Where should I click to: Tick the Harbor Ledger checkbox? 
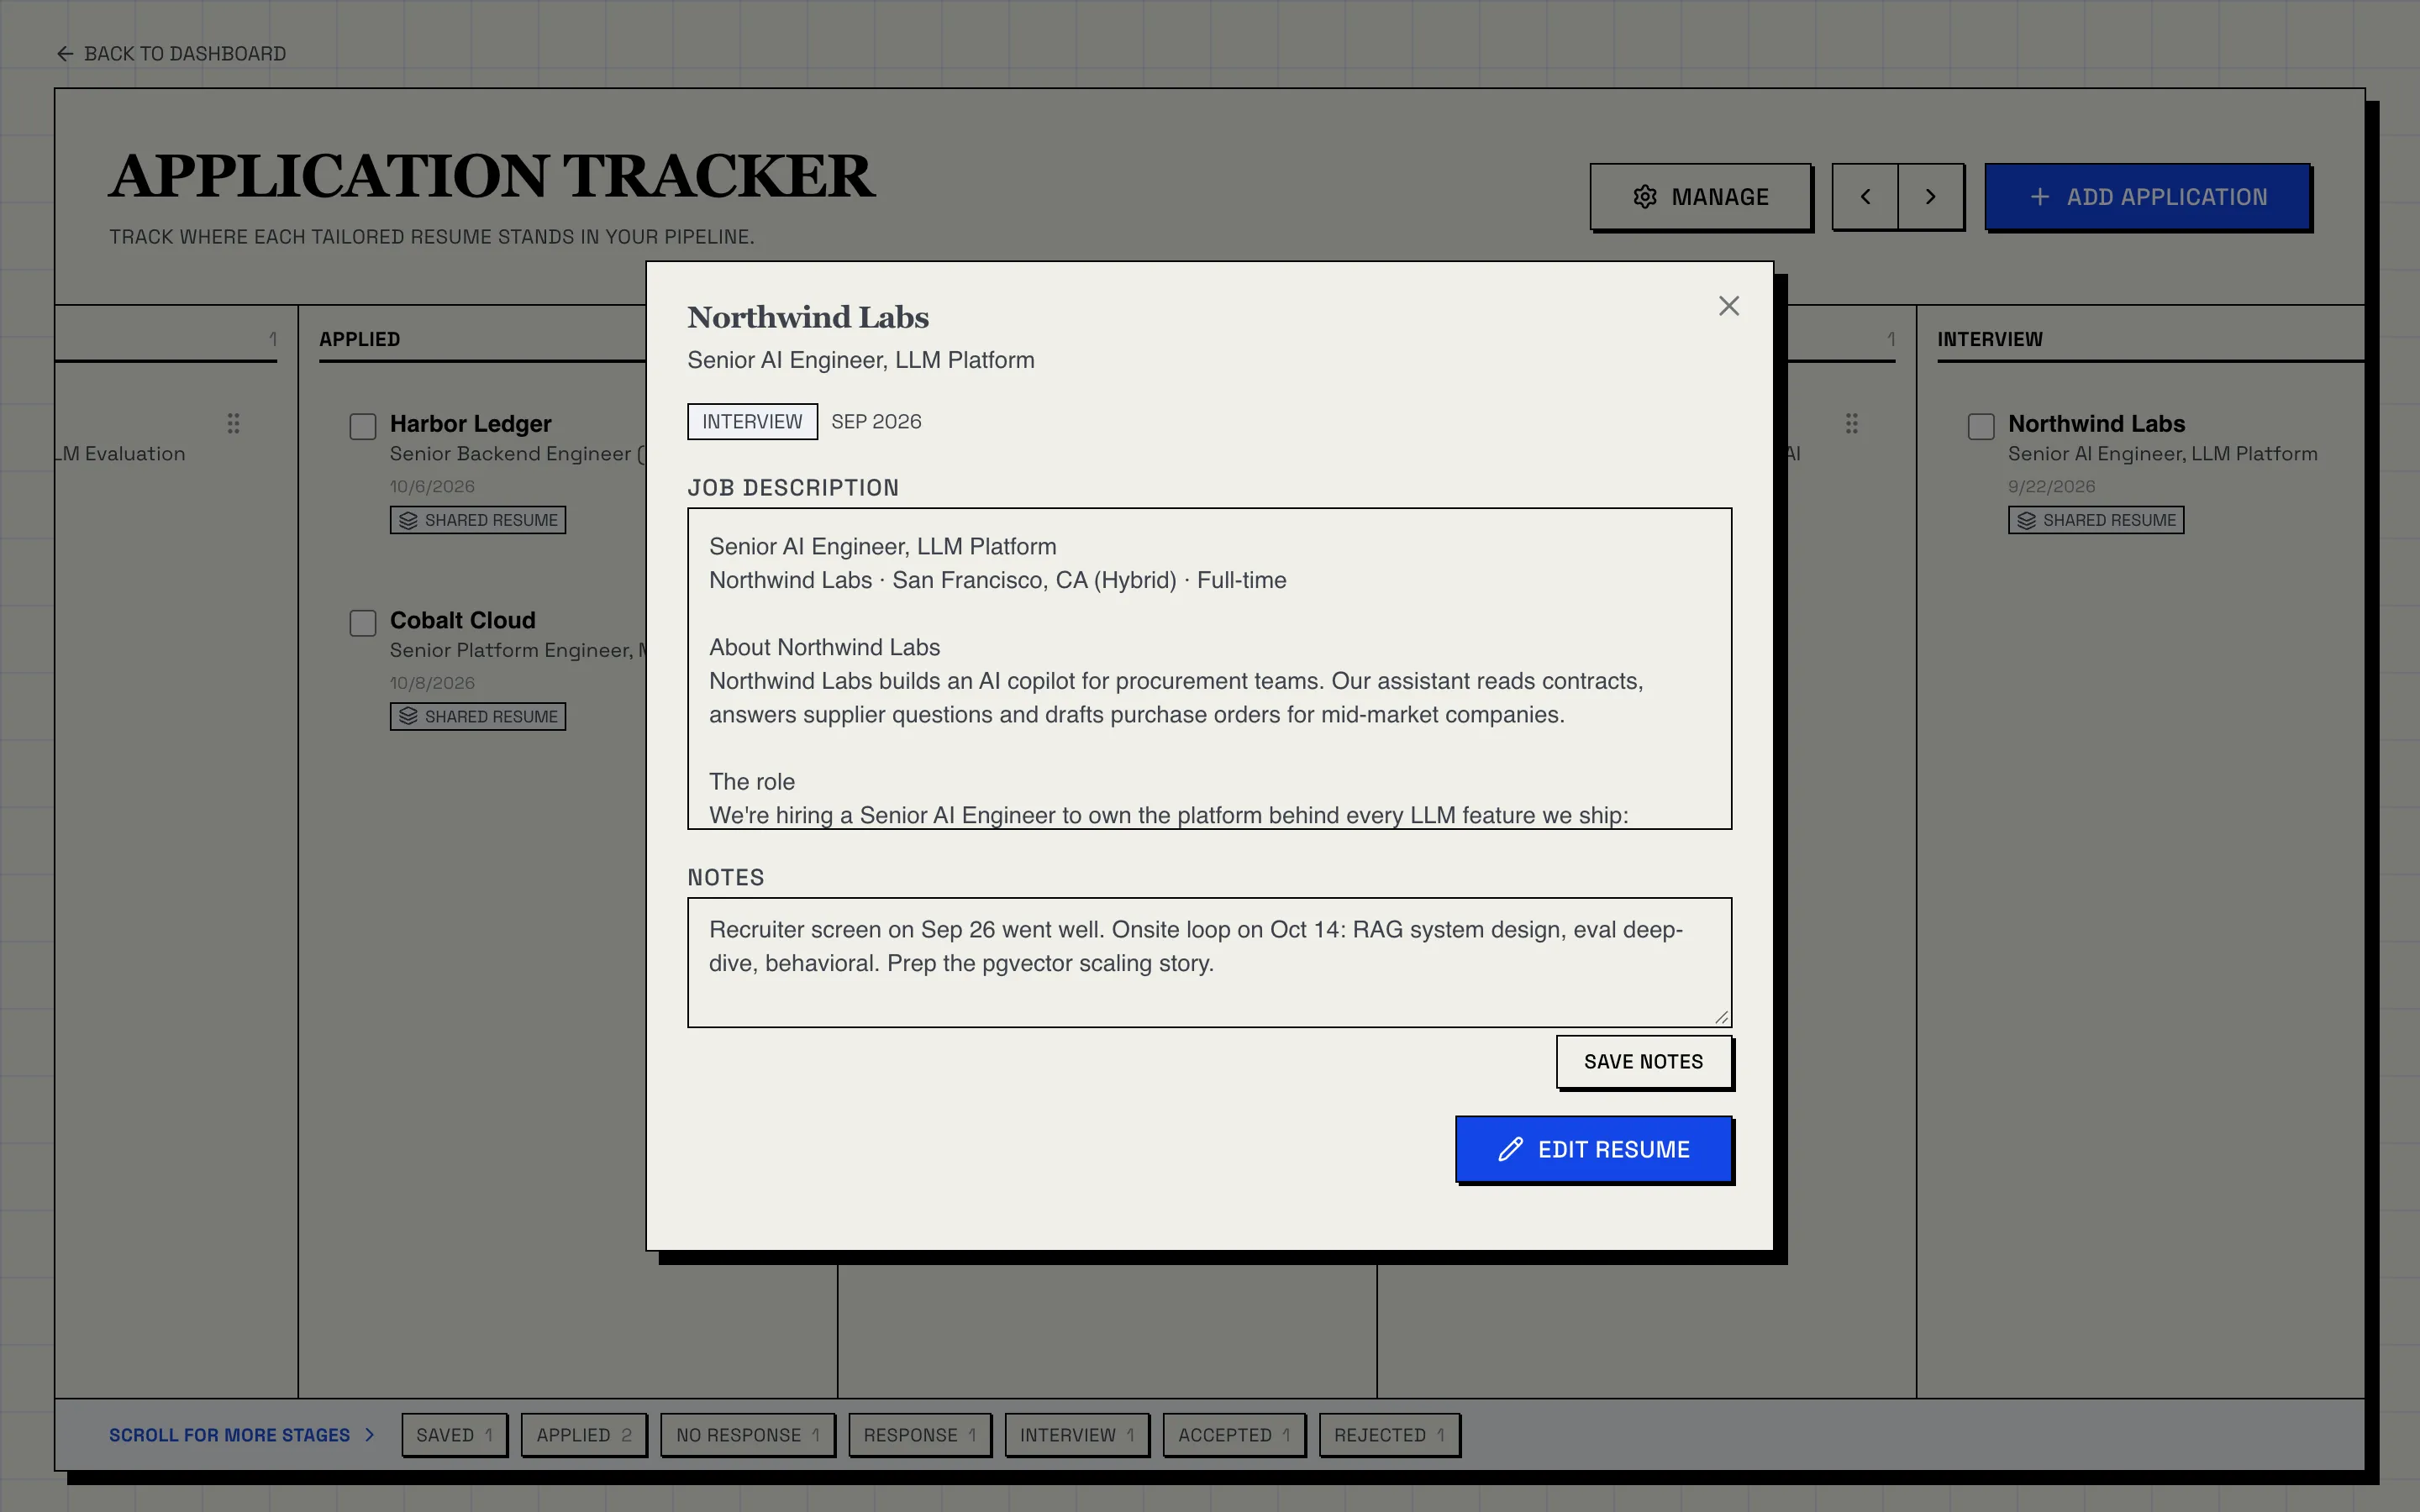(363, 427)
